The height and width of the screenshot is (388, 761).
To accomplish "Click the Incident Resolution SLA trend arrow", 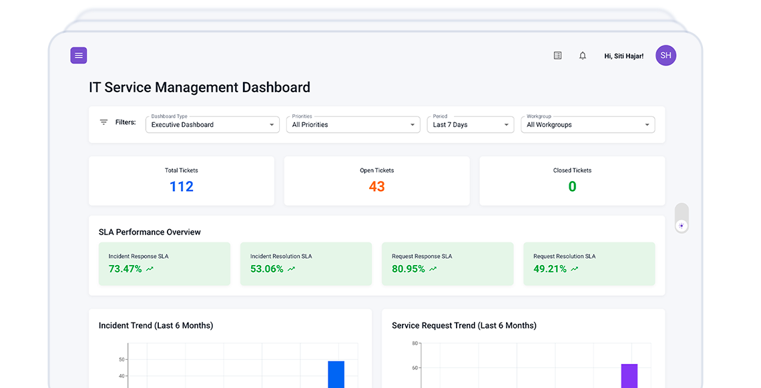I will point(292,269).
